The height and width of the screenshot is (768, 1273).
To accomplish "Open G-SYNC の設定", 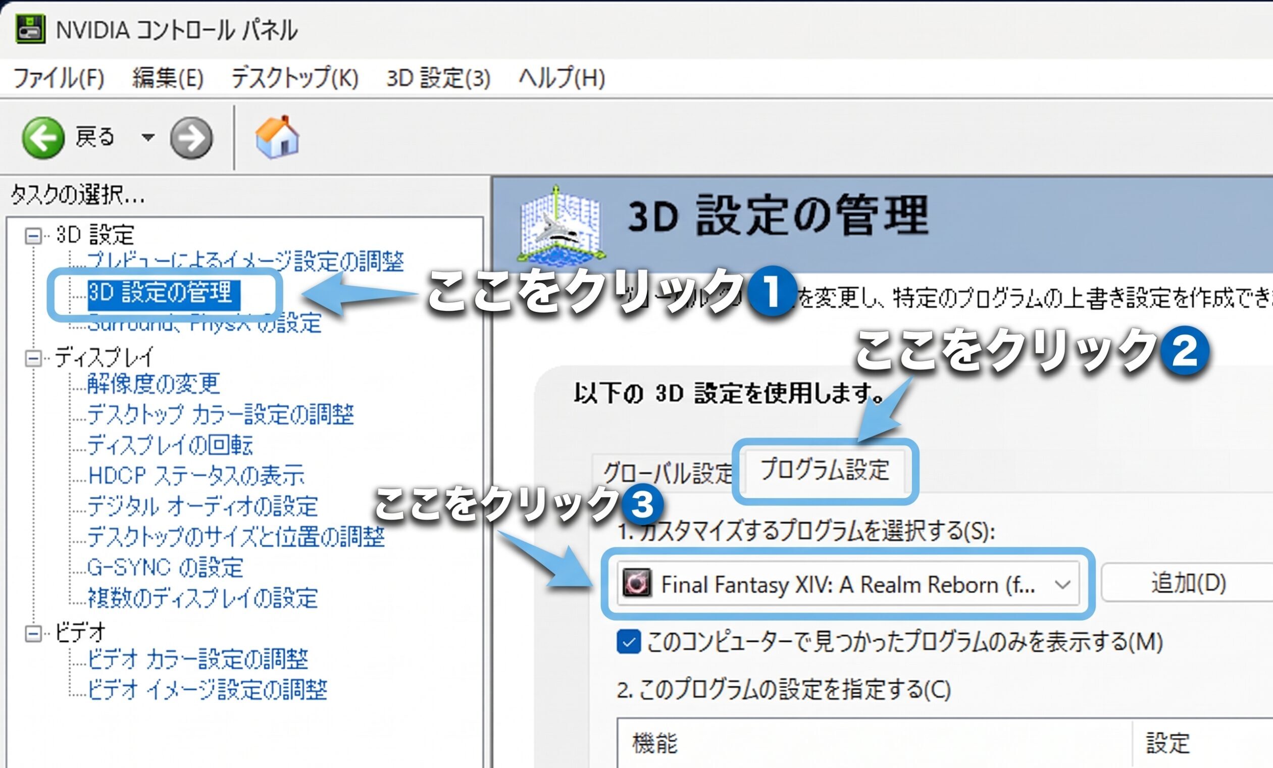I will (165, 567).
